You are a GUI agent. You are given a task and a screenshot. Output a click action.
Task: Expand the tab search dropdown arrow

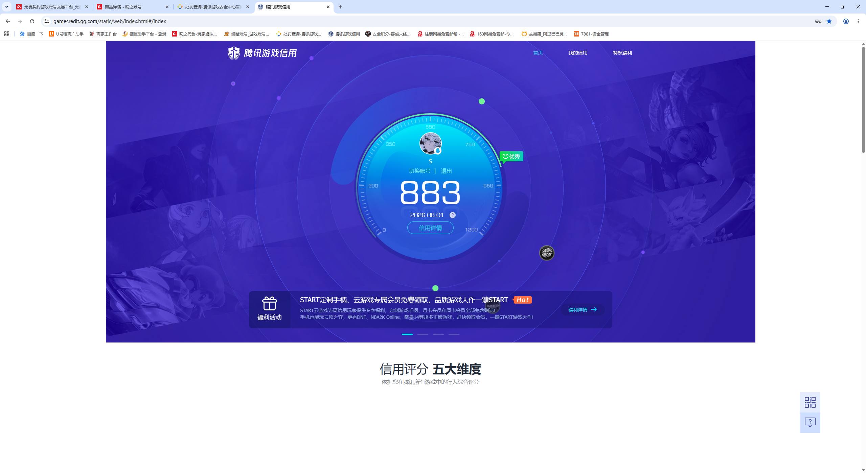(x=7, y=7)
